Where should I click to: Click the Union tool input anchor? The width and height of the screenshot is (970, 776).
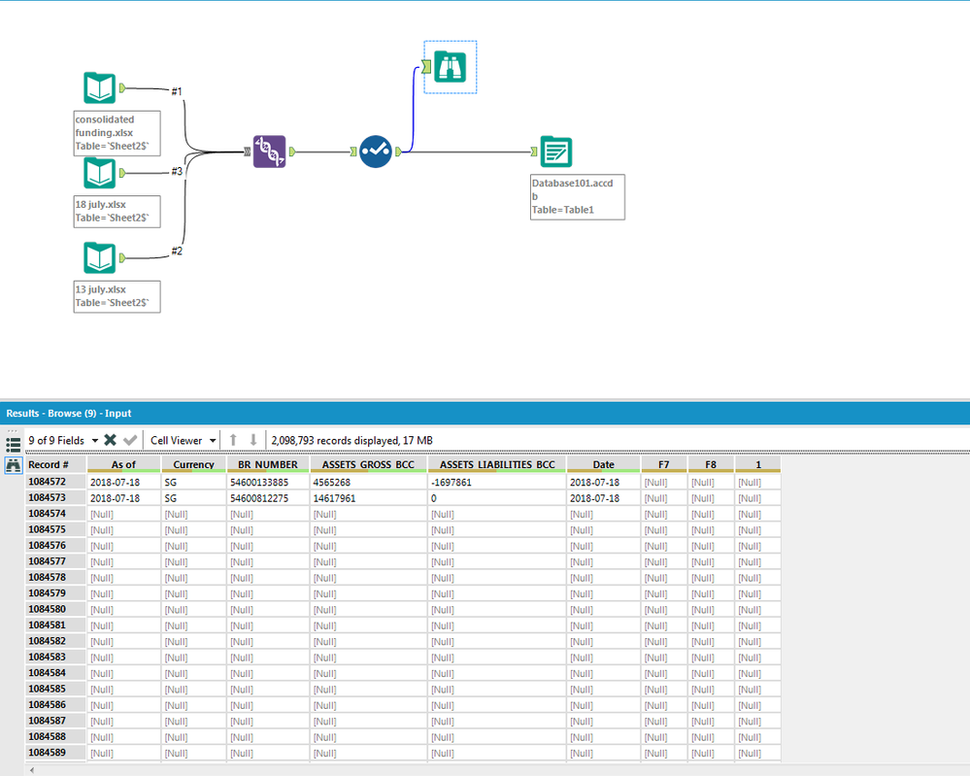click(x=247, y=152)
